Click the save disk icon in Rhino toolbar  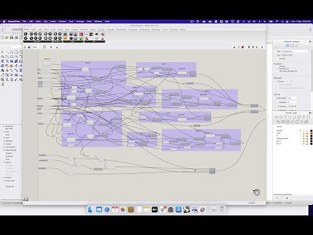pos(12,37)
